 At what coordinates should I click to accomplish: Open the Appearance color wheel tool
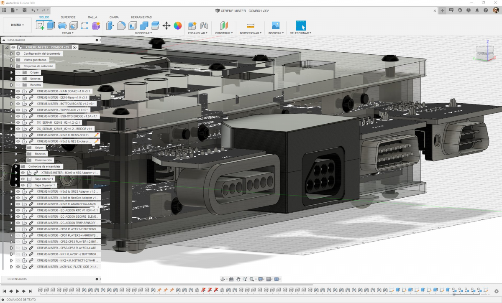tap(178, 25)
